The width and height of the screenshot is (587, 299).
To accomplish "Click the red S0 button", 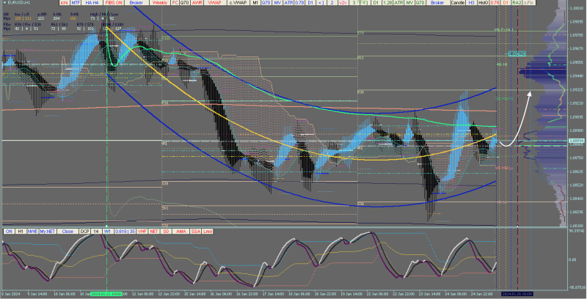I will click(x=166, y=232).
